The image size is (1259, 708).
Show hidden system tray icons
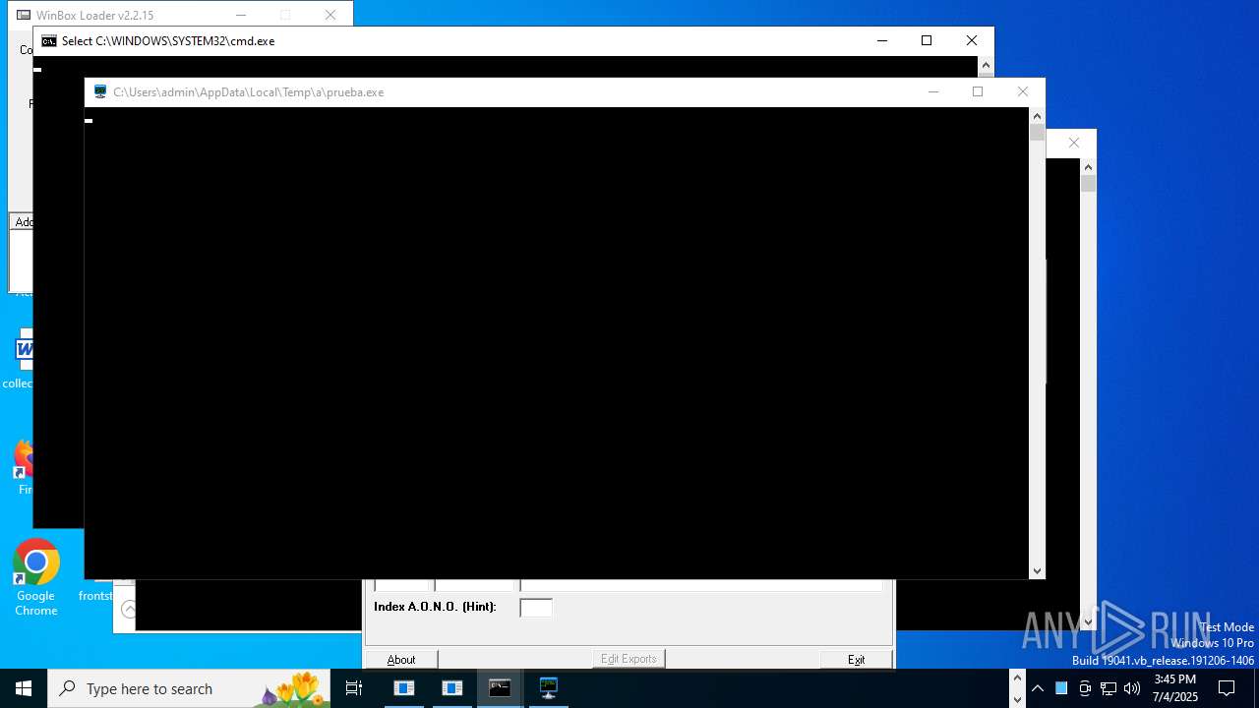click(1037, 688)
